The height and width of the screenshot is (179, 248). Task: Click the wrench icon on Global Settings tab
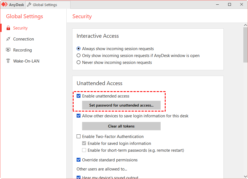point(29,5)
